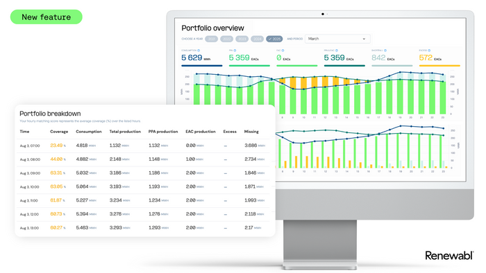This screenshot has height=273, width=486.
Task: Open the info icon next to PPA
Action: [x=235, y=51]
